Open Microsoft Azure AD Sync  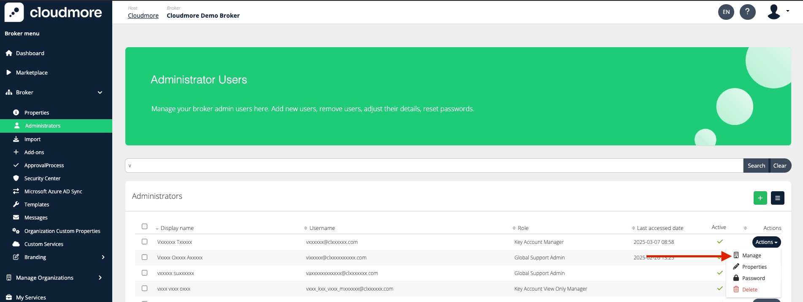coord(53,192)
